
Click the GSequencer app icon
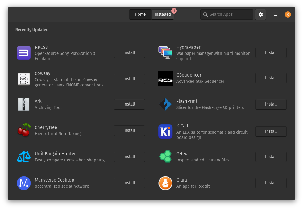coord(165,78)
